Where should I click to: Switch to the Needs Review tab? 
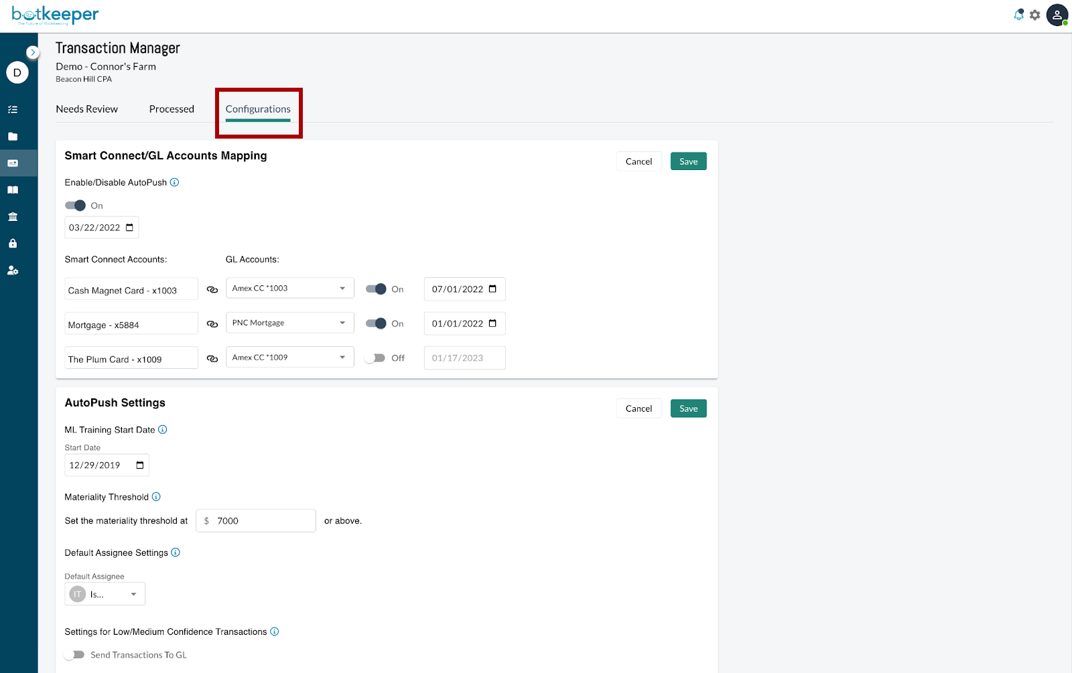tap(87, 108)
